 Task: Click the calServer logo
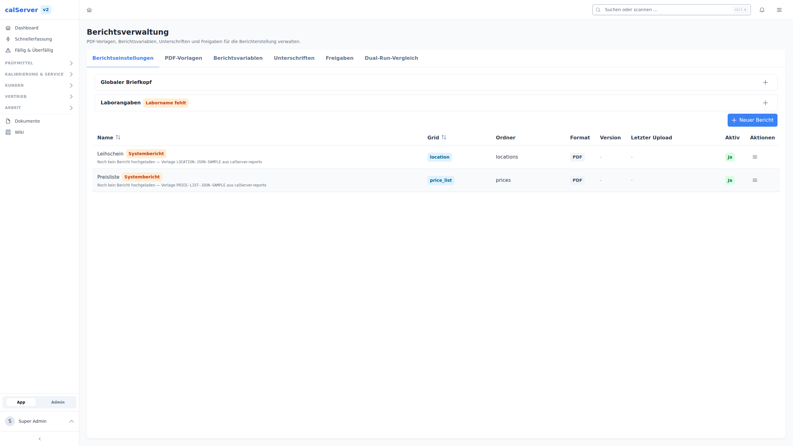tap(21, 10)
